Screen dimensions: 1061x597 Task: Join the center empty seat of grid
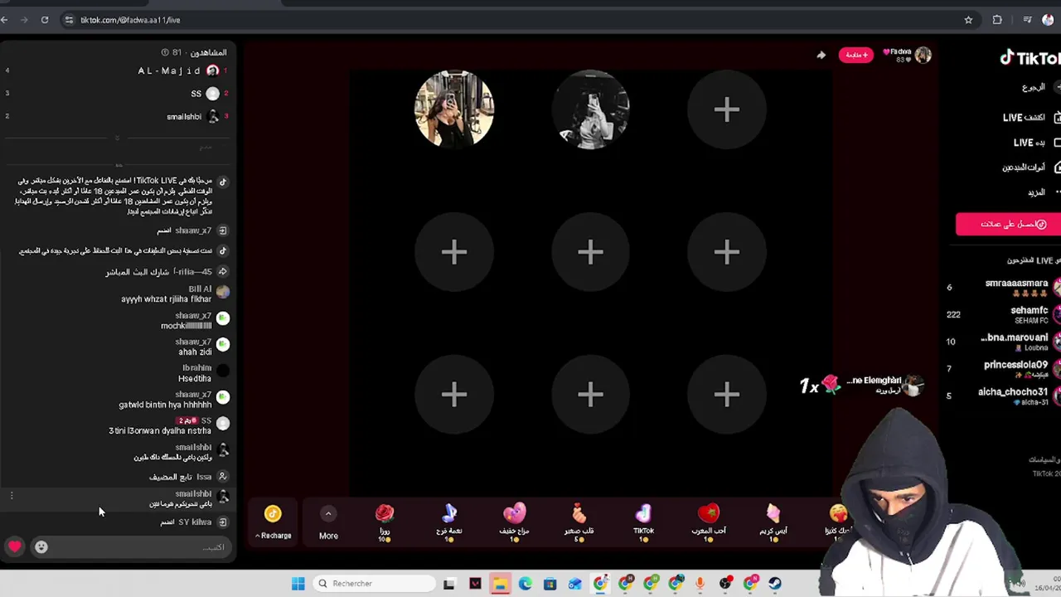[590, 252]
